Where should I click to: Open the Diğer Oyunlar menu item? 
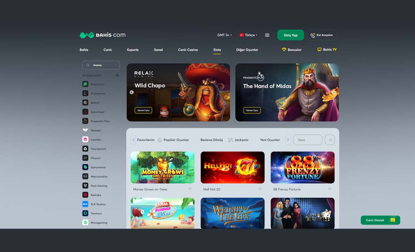pos(247,50)
